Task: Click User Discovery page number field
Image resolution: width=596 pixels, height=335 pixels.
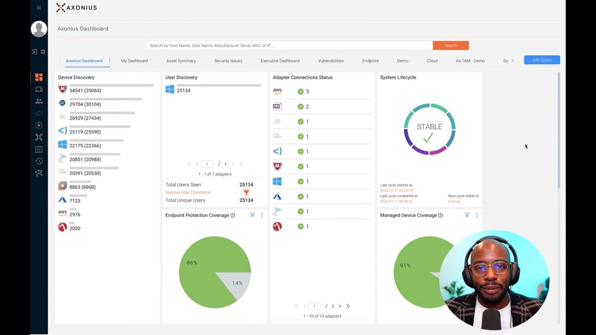Action: [x=207, y=164]
